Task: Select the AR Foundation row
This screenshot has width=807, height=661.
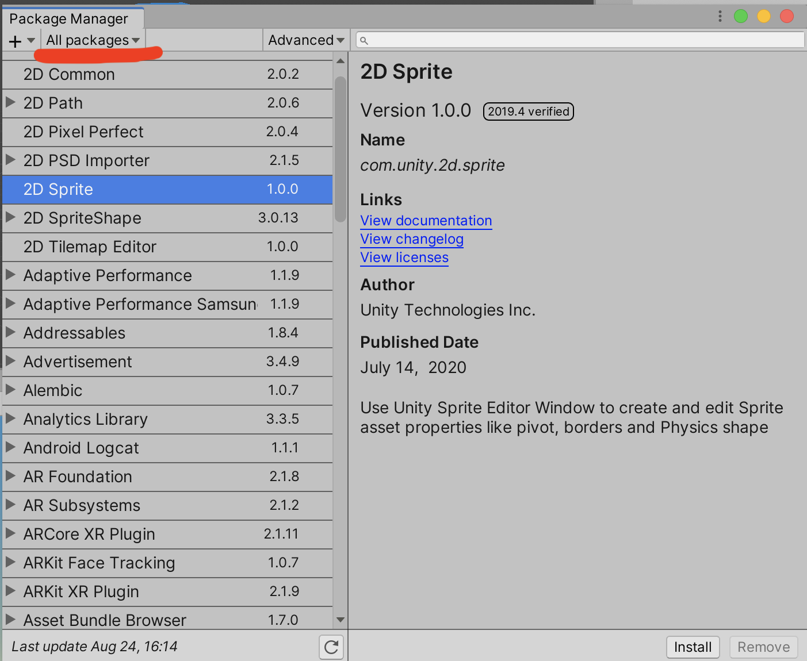Action: (167, 477)
